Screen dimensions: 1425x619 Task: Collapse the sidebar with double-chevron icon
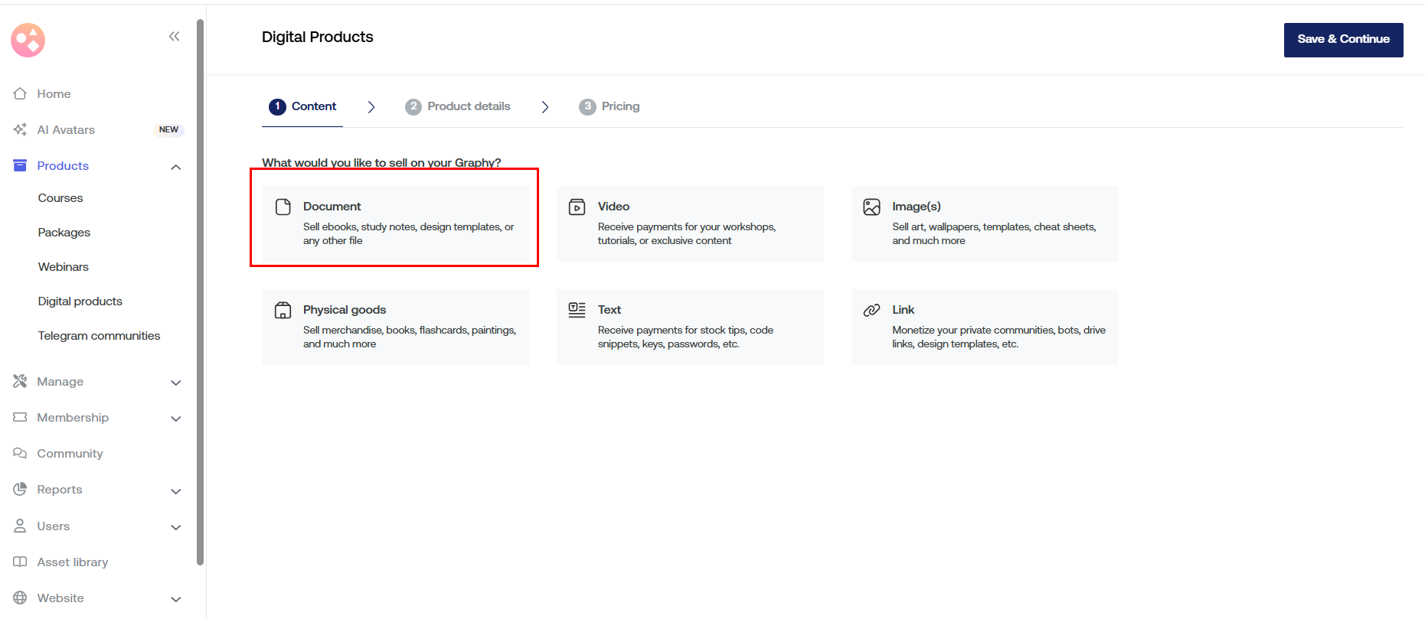[x=174, y=37]
